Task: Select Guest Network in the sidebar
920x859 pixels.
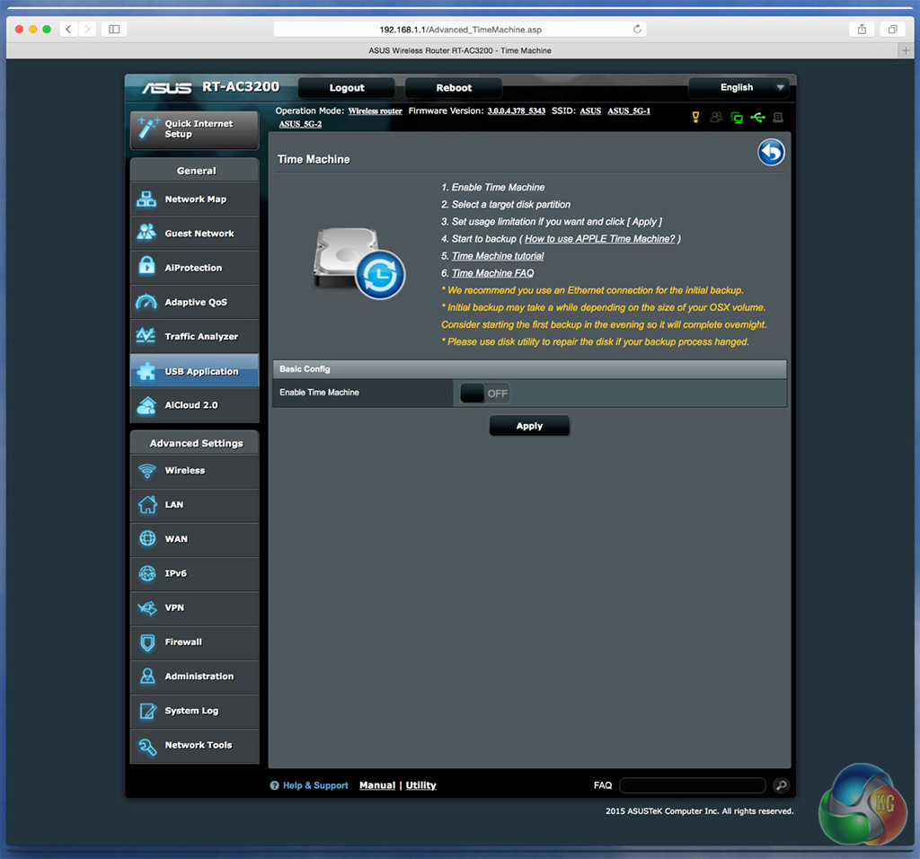Action: click(x=194, y=234)
